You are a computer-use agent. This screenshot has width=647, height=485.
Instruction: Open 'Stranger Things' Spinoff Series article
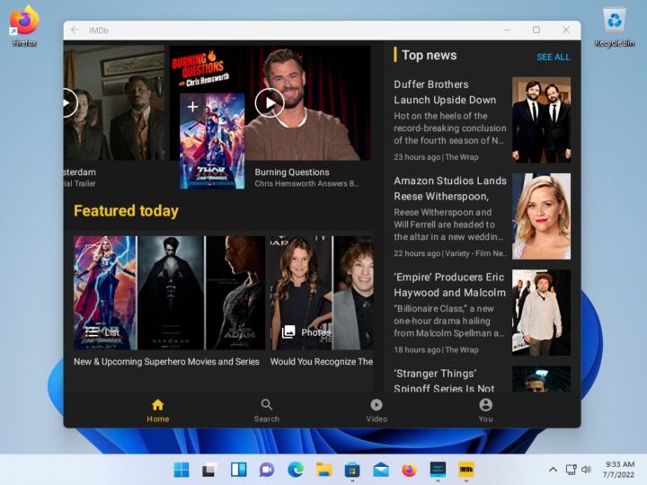pyautogui.click(x=444, y=380)
